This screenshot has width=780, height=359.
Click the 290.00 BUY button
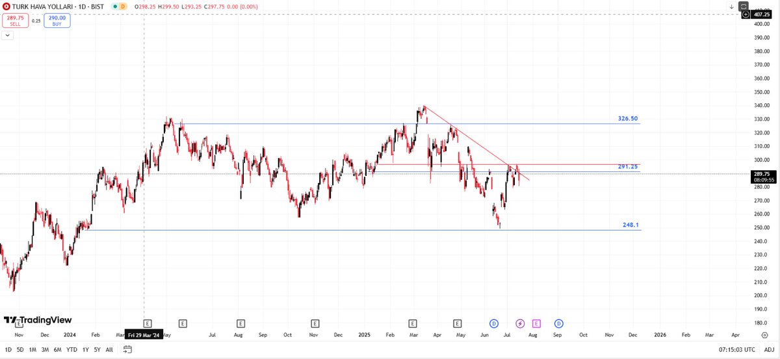(x=57, y=21)
